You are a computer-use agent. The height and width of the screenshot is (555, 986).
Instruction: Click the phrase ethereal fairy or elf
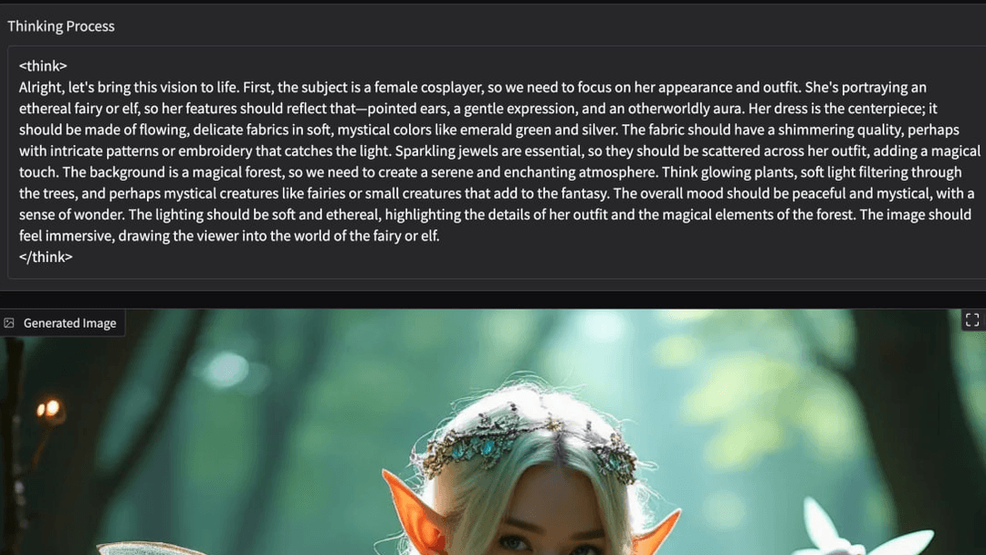point(79,109)
